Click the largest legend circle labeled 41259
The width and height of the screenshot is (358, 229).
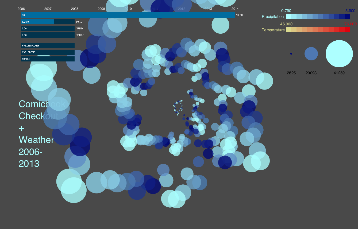pos(339,54)
